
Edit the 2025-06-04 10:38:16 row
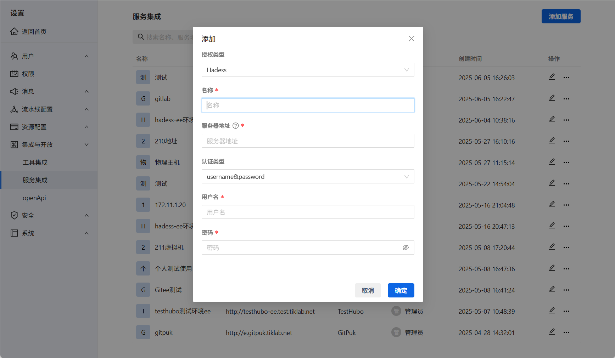(552, 119)
